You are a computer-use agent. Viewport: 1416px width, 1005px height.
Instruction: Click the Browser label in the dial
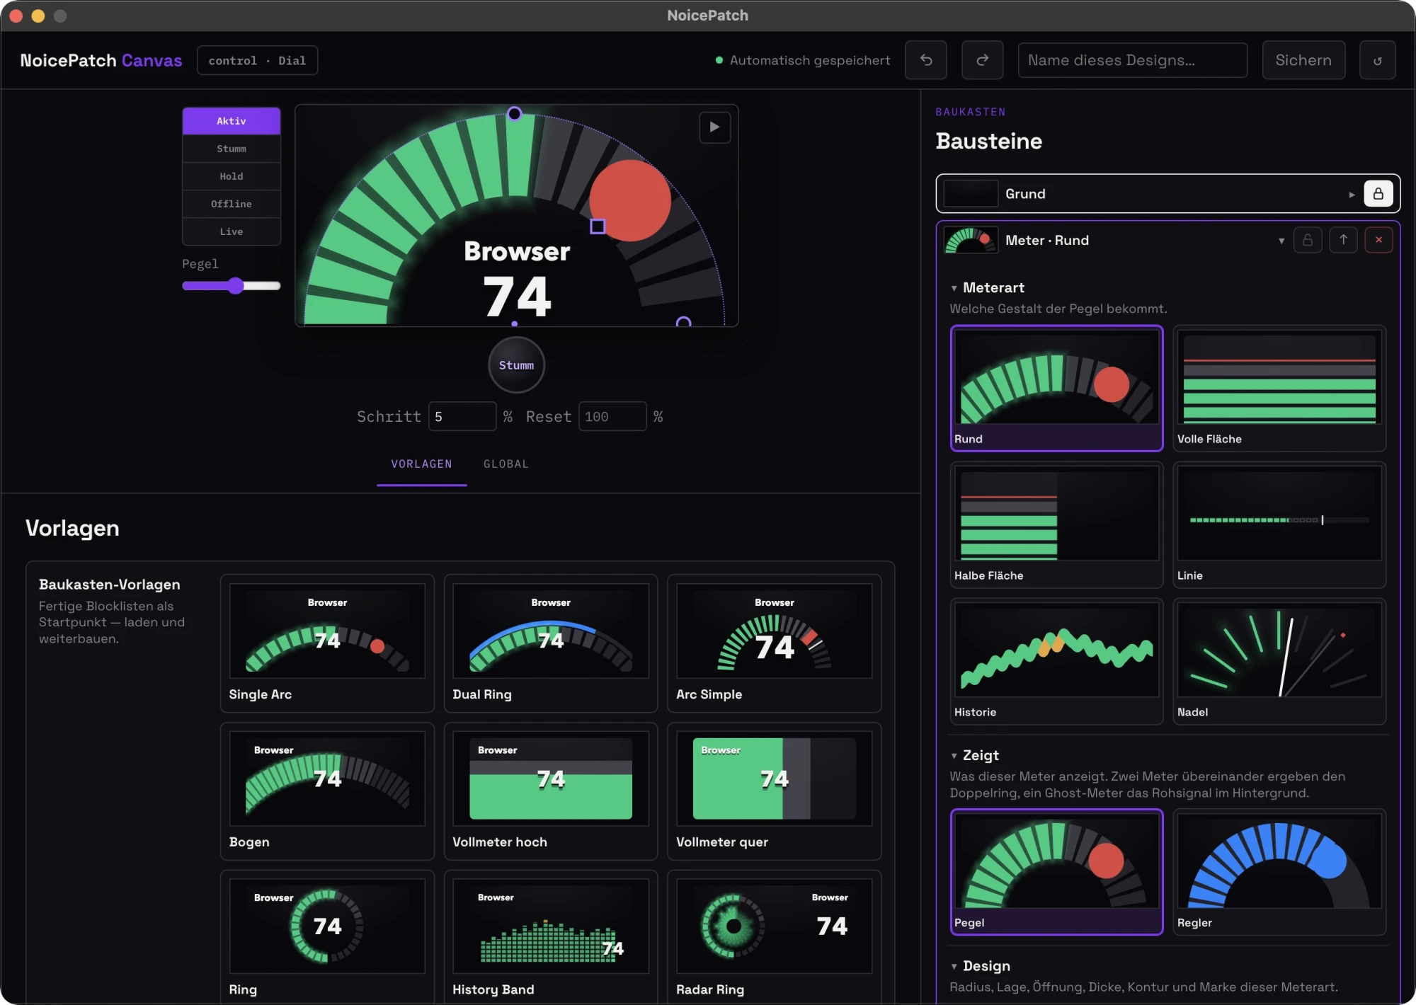pos(517,251)
